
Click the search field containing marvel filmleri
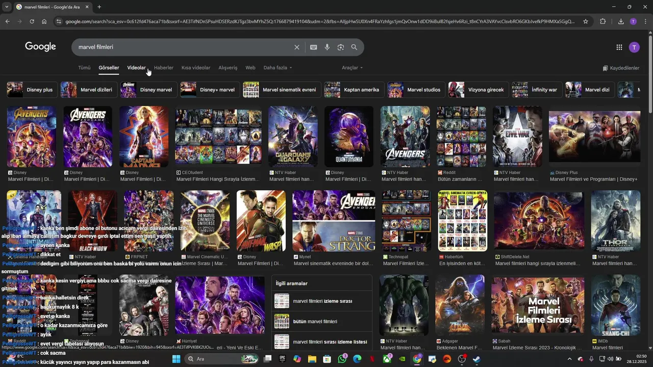click(x=184, y=47)
